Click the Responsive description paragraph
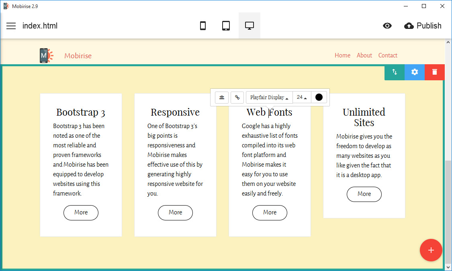452x271 pixels. 175,160
